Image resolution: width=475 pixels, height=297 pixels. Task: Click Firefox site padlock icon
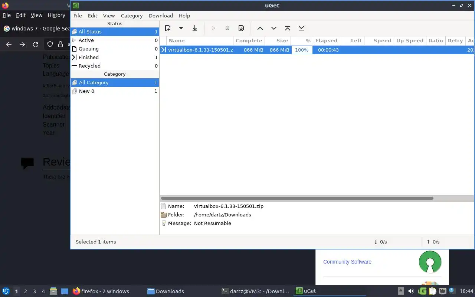pos(60,45)
